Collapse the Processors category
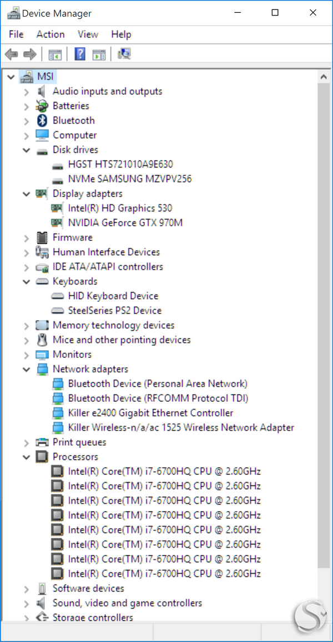The width and height of the screenshot is (333, 642). coord(27,457)
